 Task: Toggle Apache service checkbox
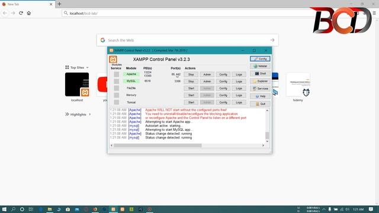click(117, 74)
